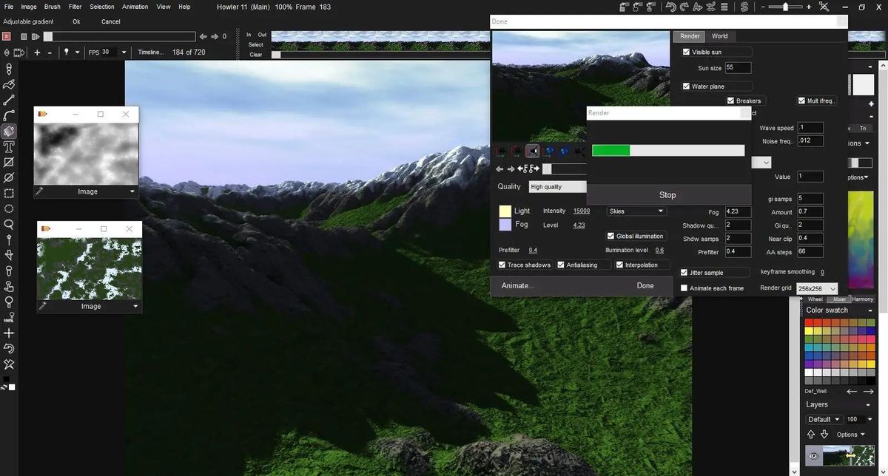The image size is (888, 476).
Task: Click the redo arrow icon in top toolbar
Action: 684,7
